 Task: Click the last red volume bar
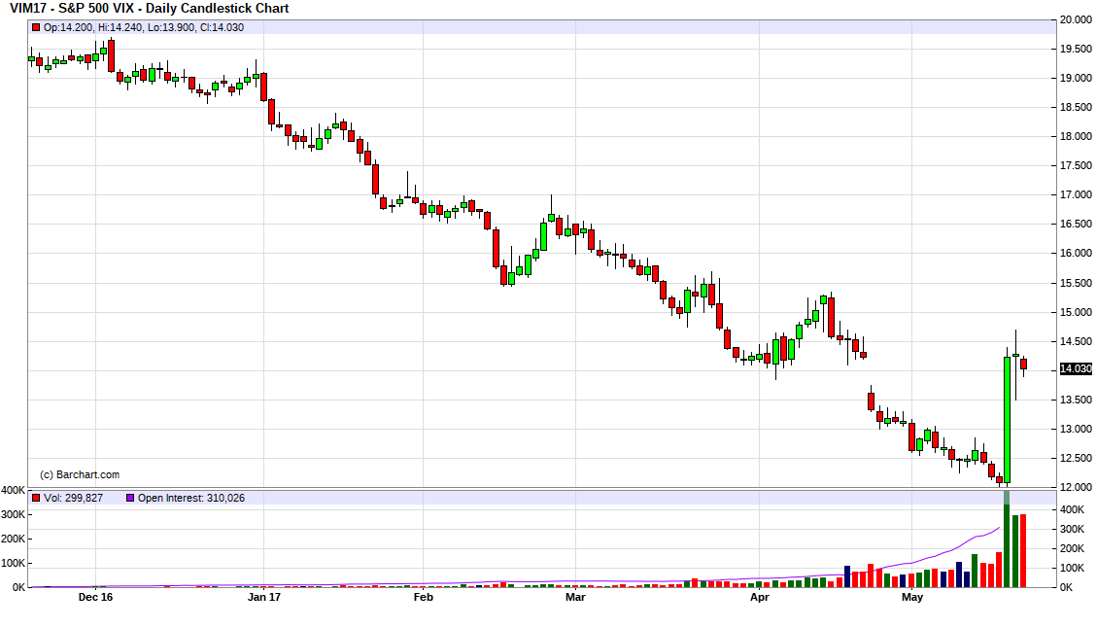1023,551
